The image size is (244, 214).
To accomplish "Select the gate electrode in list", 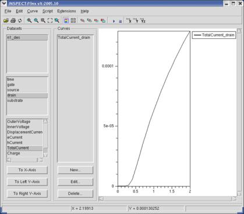I will pyautogui.click(x=27, y=85).
